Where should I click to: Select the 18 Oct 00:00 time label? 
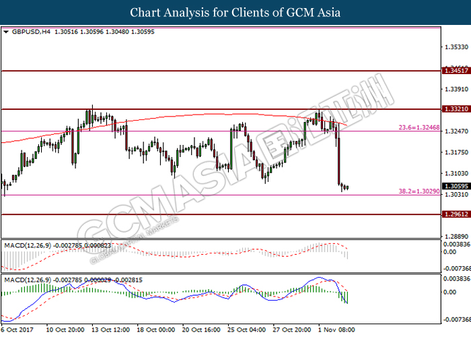pyautogui.click(x=155, y=330)
